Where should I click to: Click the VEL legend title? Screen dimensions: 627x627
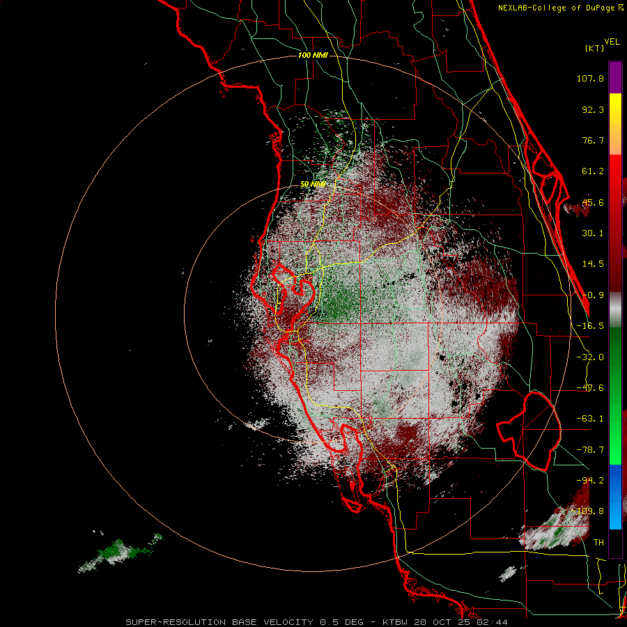pos(612,42)
